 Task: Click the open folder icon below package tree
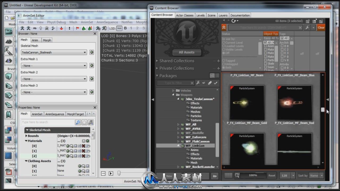click(215, 176)
